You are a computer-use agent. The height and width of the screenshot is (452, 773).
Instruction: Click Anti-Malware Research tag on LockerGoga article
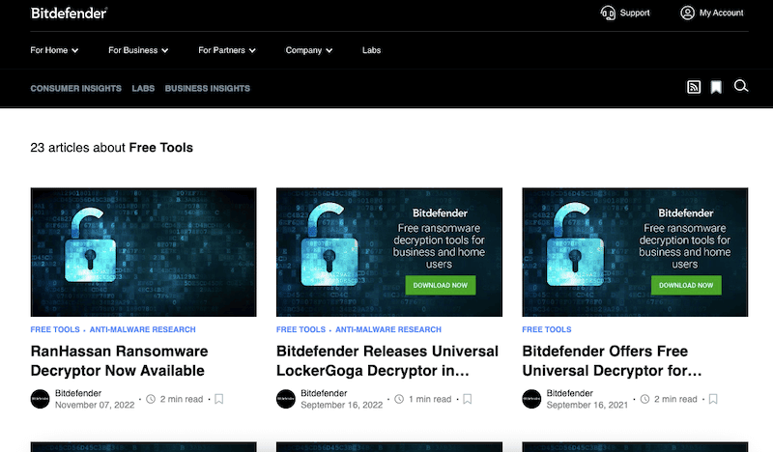point(388,329)
